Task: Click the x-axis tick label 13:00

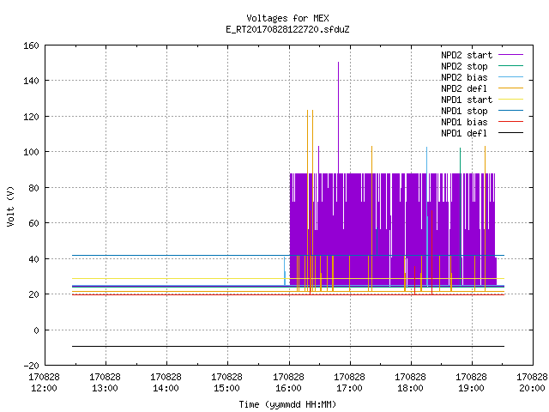Action: coord(105,389)
